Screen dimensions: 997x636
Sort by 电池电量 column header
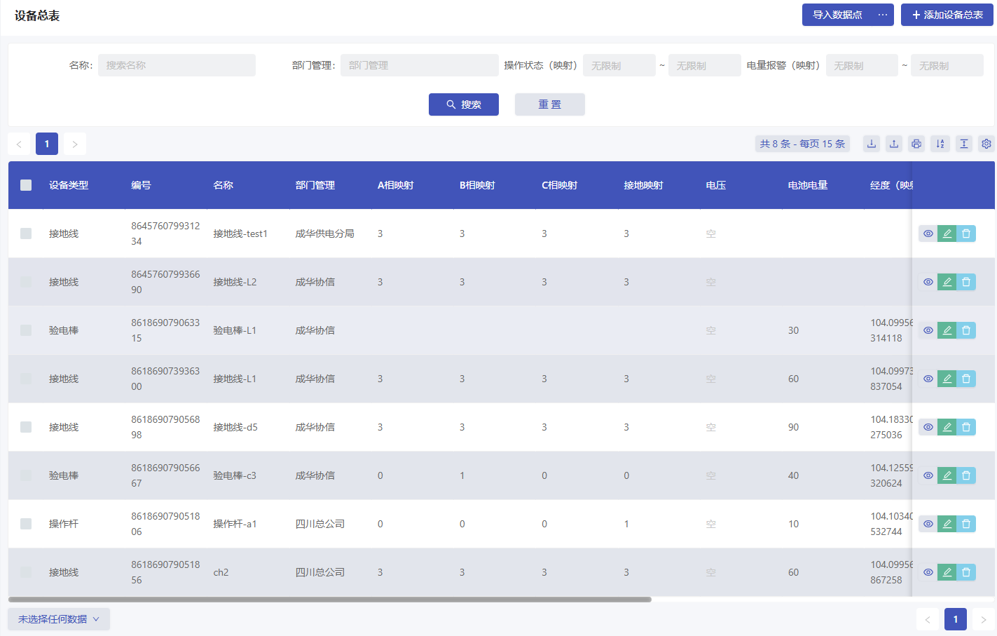pyautogui.click(x=808, y=185)
